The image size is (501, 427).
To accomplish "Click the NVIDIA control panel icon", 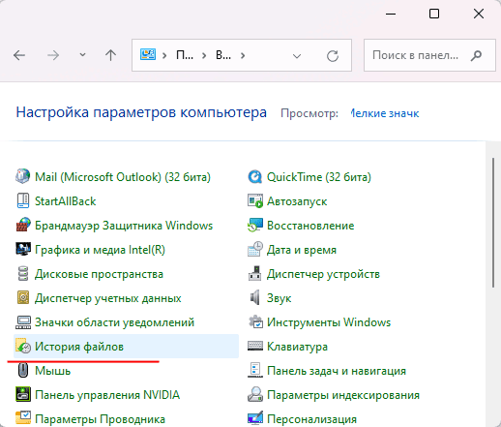I will pyautogui.click(x=23, y=394).
